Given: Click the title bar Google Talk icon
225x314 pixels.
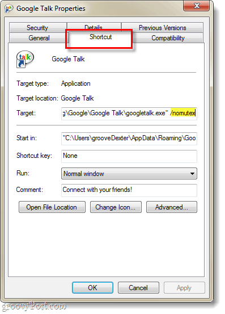Looking at the screenshot, I should point(9,9).
